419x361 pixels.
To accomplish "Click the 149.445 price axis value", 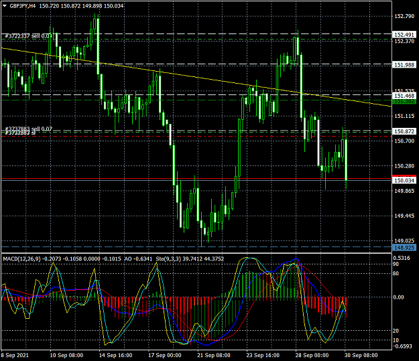I will 404,216.
